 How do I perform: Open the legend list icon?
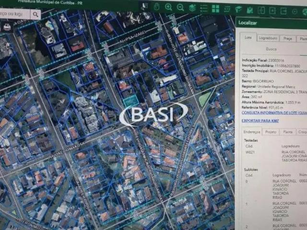pos(204,9)
